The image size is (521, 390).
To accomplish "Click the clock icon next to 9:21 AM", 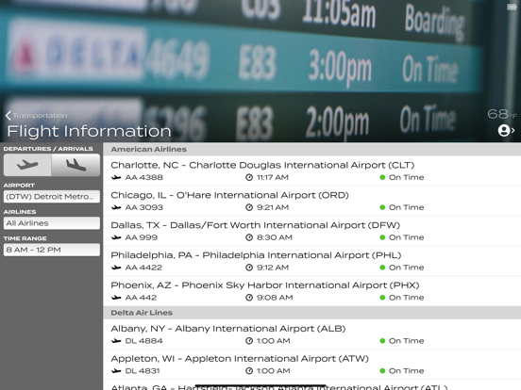I will pos(249,207).
